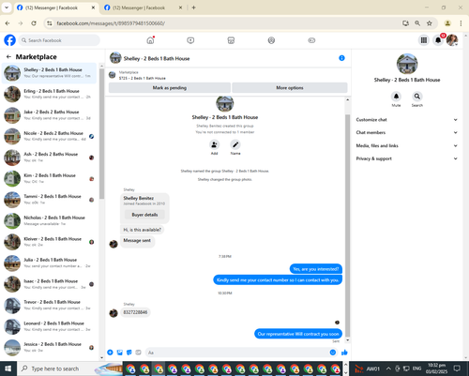Image resolution: width=469 pixels, height=376 pixels.
Task: Click More options button
Action: click(290, 88)
